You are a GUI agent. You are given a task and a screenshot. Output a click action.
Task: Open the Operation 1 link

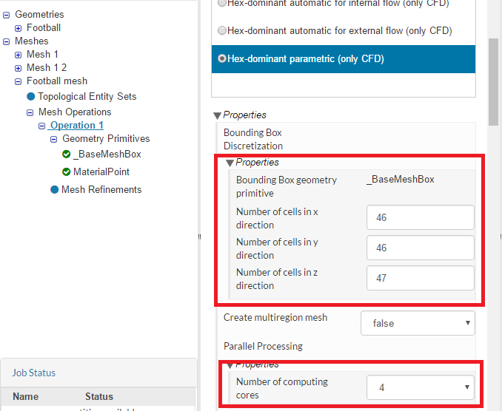click(x=76, y=126)
